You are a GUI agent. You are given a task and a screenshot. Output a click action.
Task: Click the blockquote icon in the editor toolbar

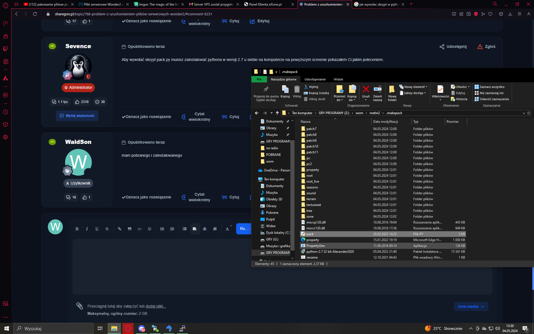[129, 229]
